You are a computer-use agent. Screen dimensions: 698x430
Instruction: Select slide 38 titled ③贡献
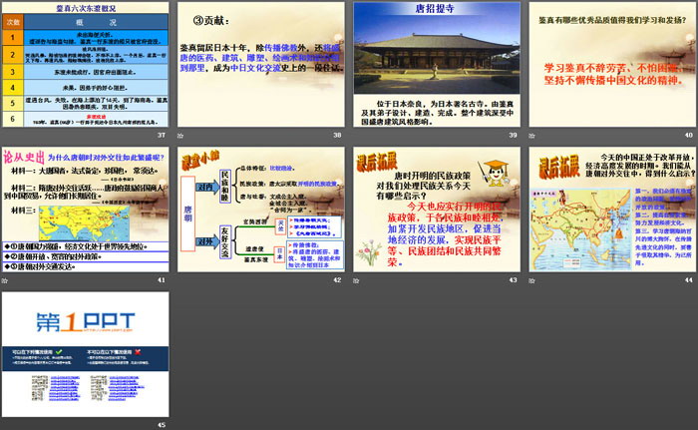tap(259, 64)
